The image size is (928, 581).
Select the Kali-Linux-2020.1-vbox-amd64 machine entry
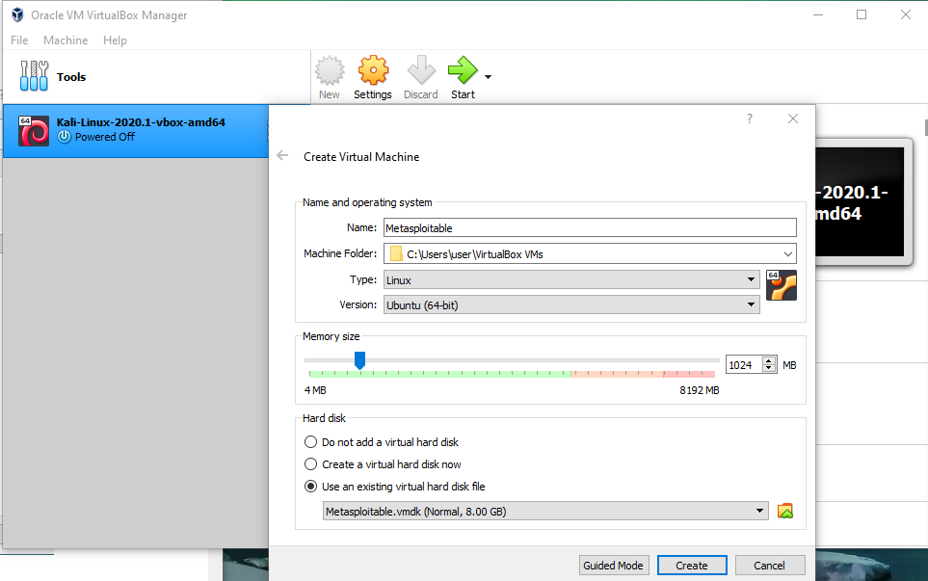point(136,131)
